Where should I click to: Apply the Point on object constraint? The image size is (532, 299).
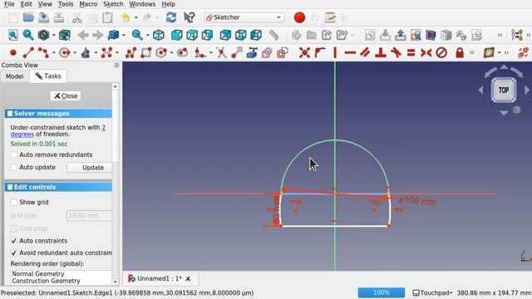319,52
